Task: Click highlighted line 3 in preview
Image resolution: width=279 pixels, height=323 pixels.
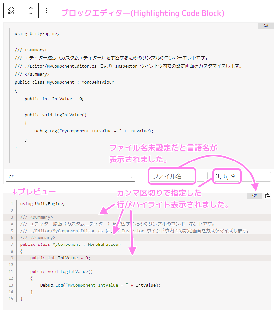Action: [x=137, y=217]
